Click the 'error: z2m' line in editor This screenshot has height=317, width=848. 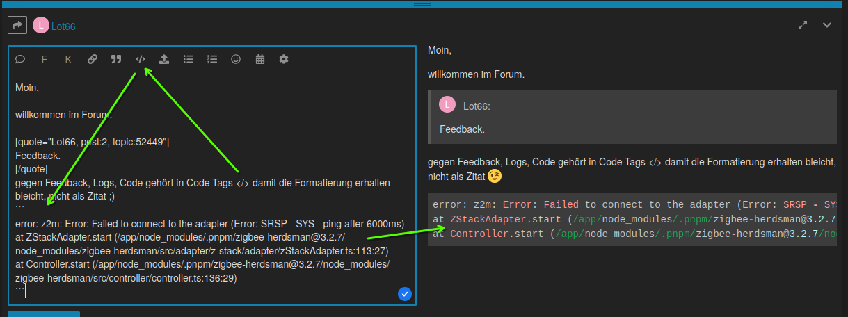pyautogui.click(x=209, y=223)
